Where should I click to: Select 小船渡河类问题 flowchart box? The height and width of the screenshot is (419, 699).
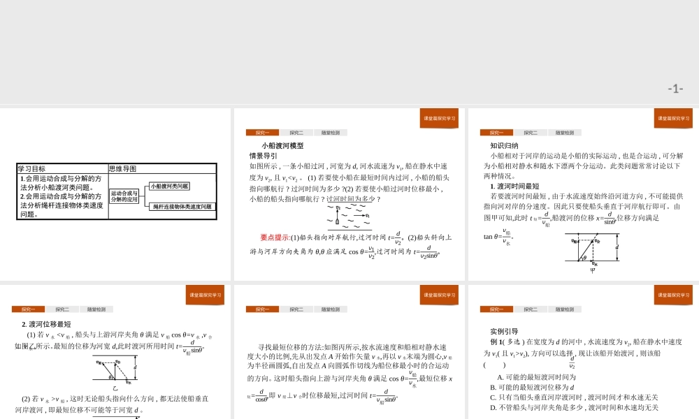[x=170, y=187]
